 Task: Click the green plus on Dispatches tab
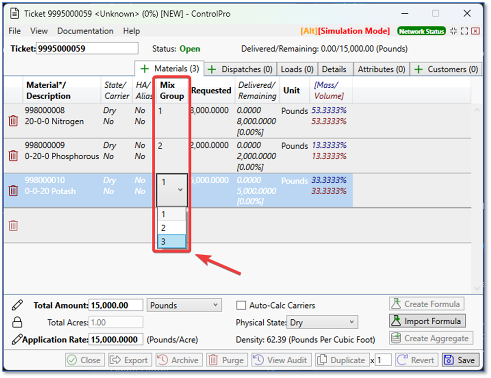click(212, 69)
